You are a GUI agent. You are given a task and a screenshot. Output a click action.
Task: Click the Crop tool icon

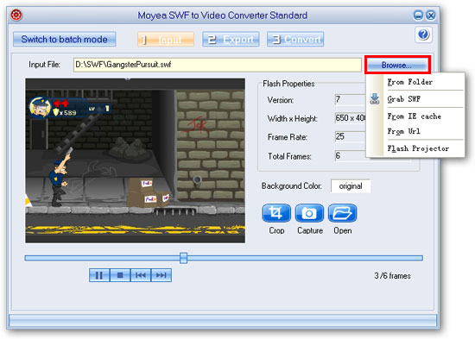[276, 213]
